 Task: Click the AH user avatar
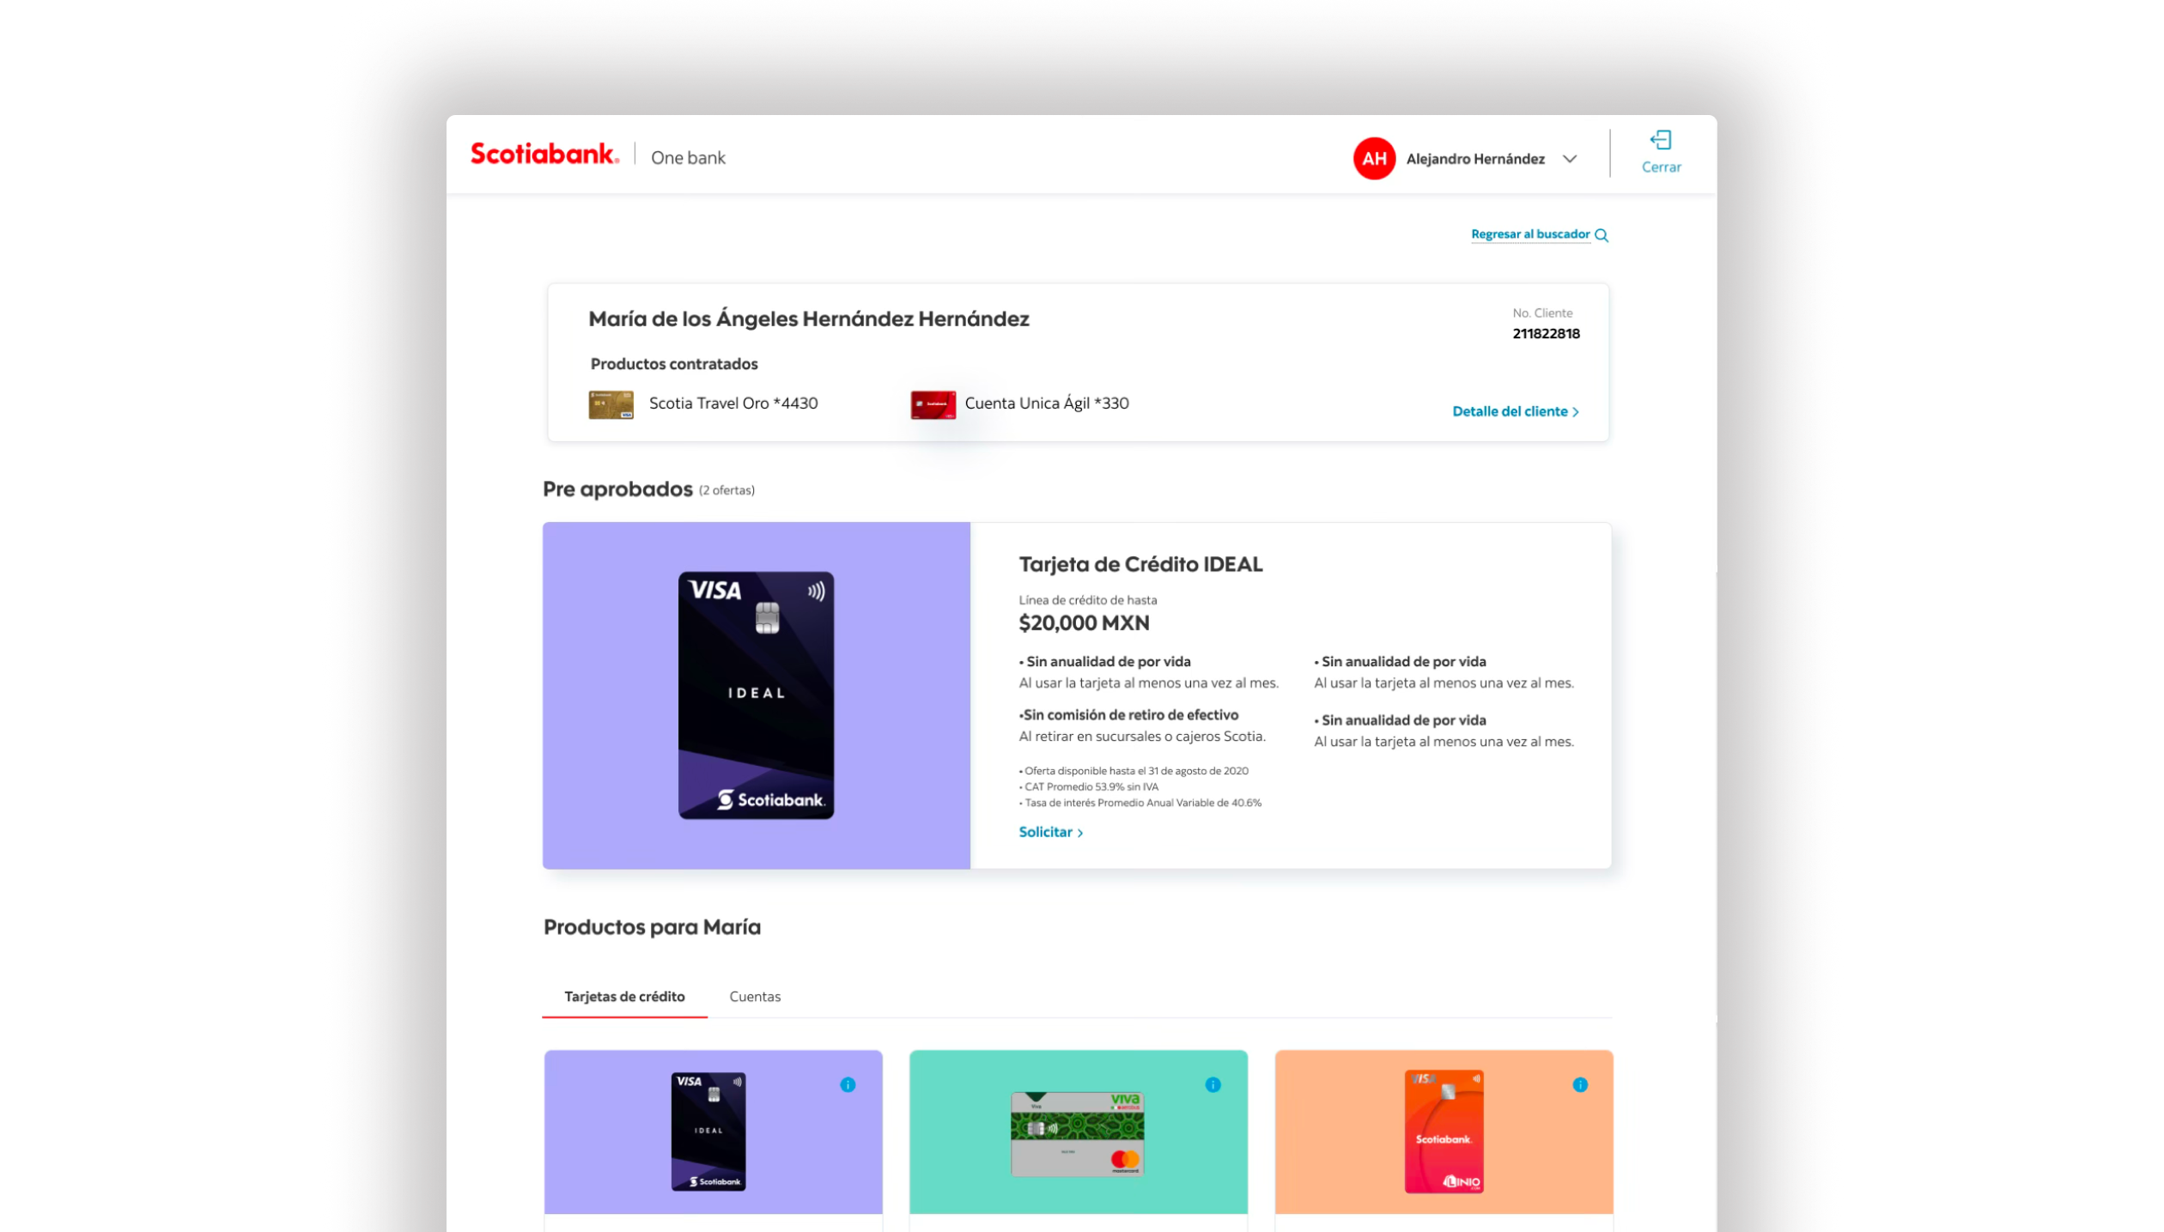coord(1374,159)
